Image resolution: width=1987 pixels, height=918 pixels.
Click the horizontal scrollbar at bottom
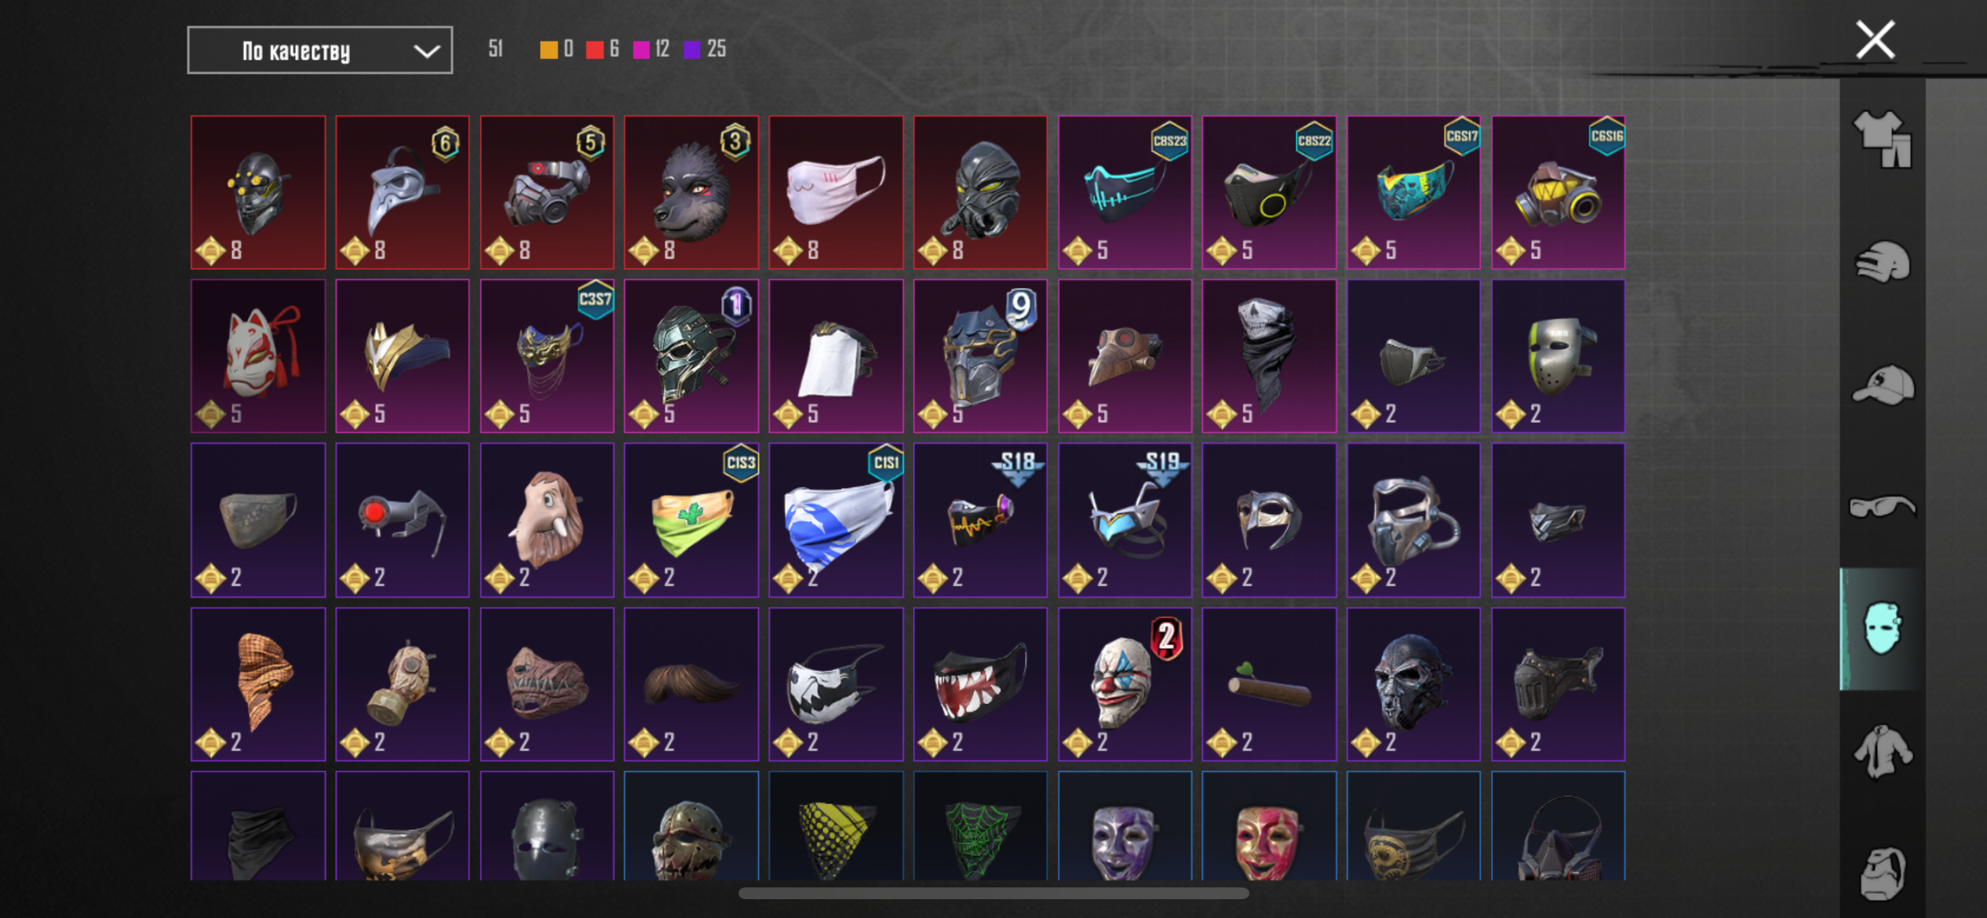(x=993, y=893)
